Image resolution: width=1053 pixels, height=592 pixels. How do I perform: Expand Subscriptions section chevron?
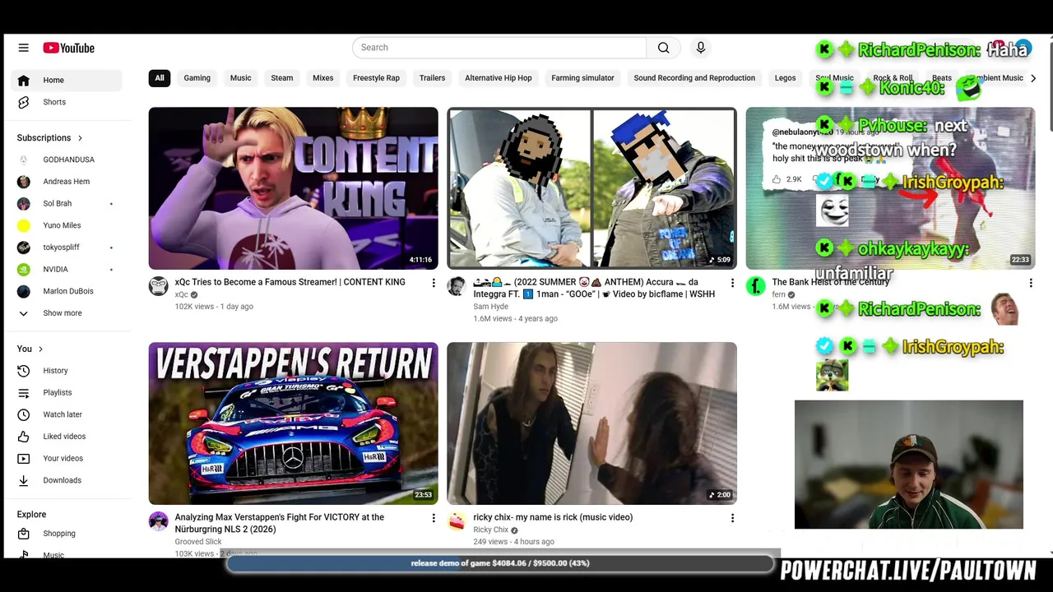pos(80,138)
